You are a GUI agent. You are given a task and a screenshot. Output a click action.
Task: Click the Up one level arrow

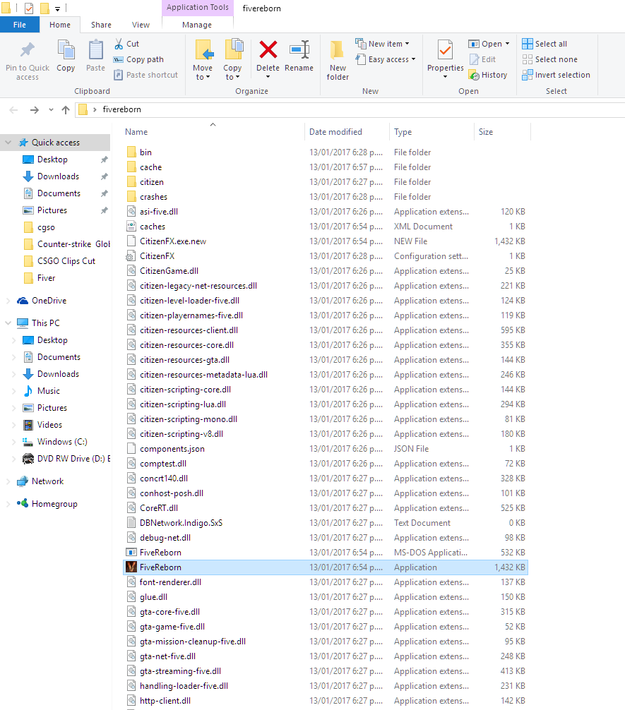[x=66, y=109]
